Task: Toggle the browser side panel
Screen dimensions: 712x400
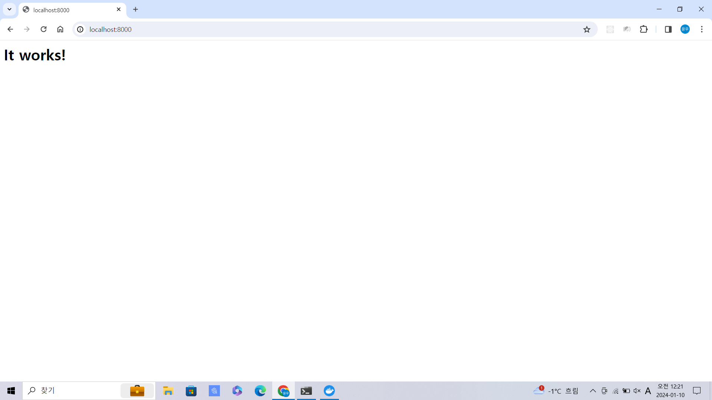Action: [x=668, y=29]
